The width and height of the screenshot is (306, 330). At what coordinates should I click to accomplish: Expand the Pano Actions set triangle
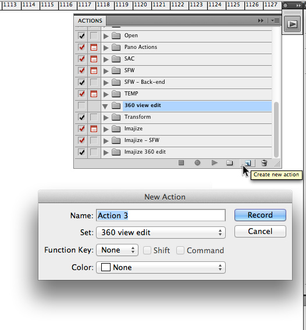point(106,48)
